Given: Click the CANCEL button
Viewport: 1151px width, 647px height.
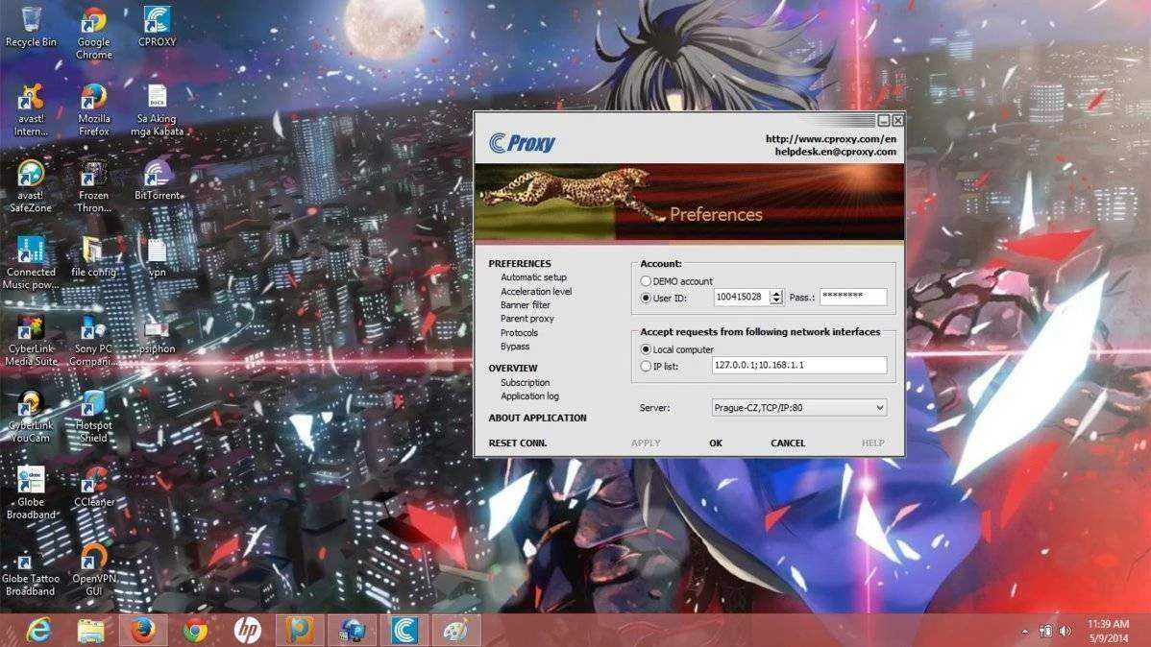Looking at the screenshot, I should coord(788,443).
